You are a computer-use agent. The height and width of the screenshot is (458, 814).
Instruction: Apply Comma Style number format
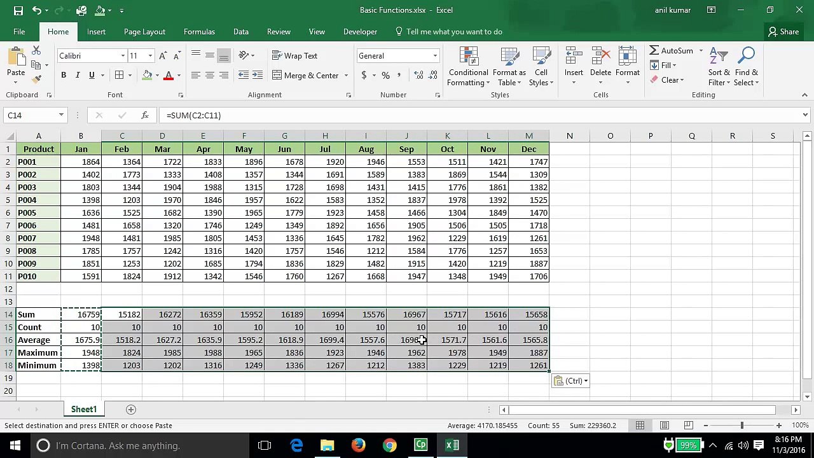pos(399,75)
